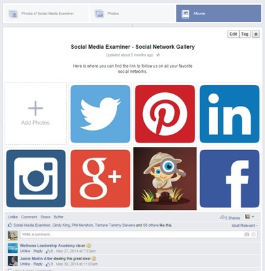Open the Twitter bird photo tile
Image resolution: width=265 pixels, height=271 pixels.
coord(100,114)
